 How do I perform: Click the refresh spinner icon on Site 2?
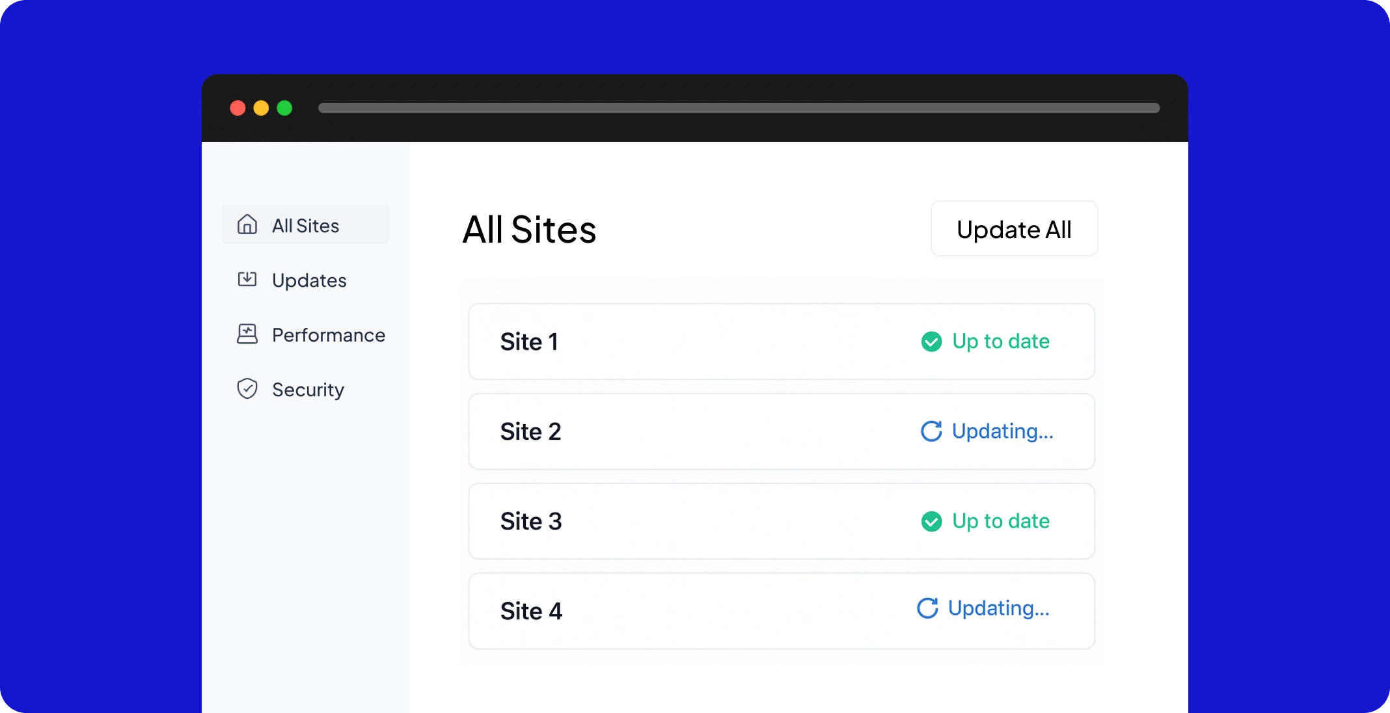(x=932, y=431)
